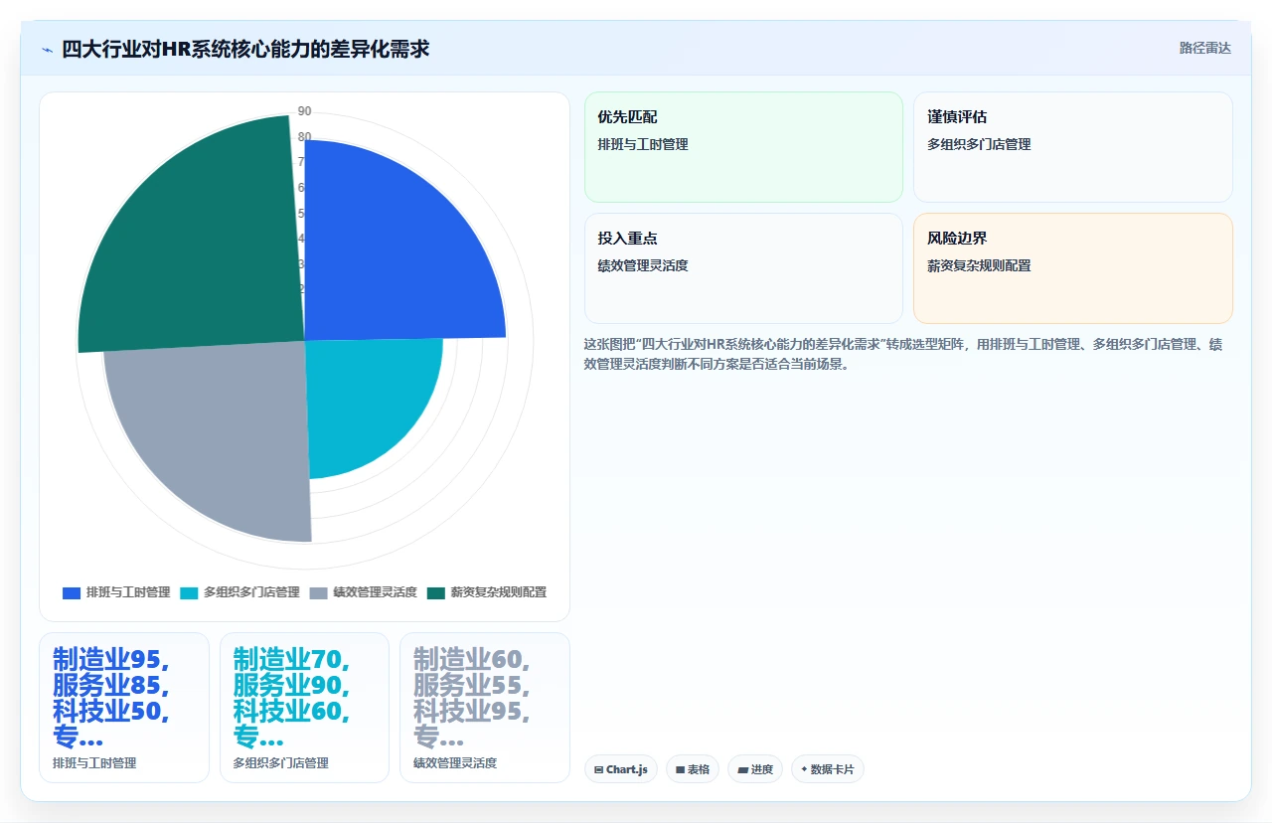Screen dimensions: 1272x823
Task: Click the text 绩效管理灵活度 in 投入重点 card
Action: 643,265
